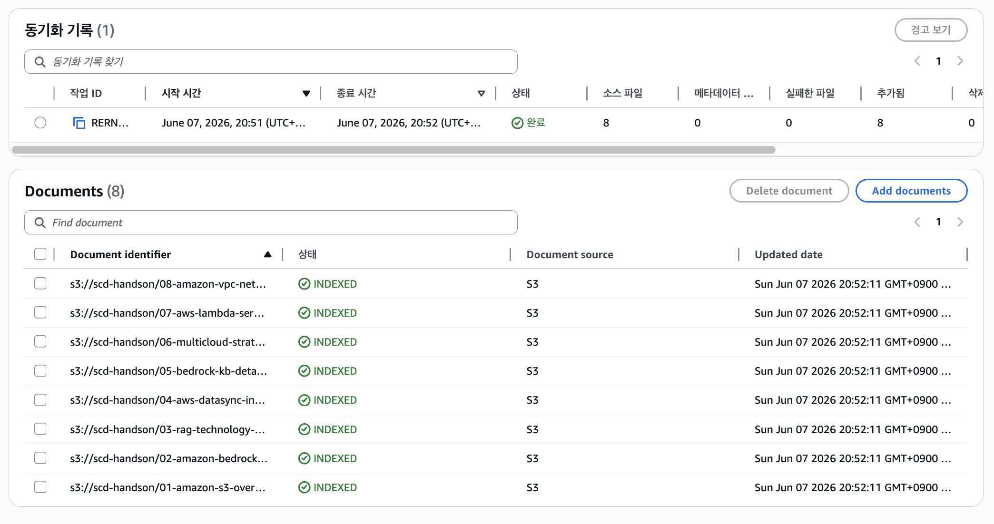
Task: Sort by 종료 시간 column arrow
Action: 482,94
